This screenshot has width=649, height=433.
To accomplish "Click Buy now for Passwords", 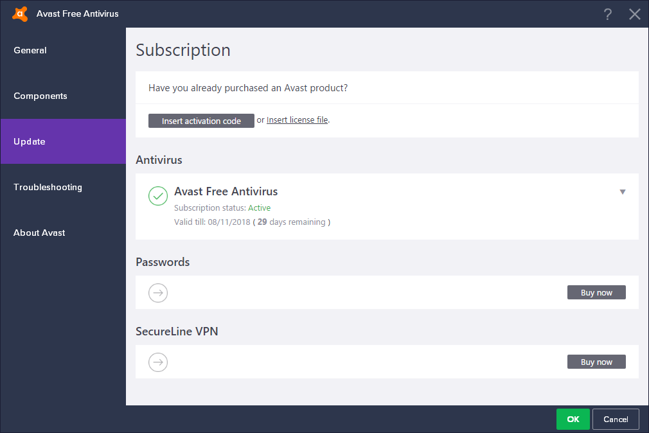I will 596,292.
